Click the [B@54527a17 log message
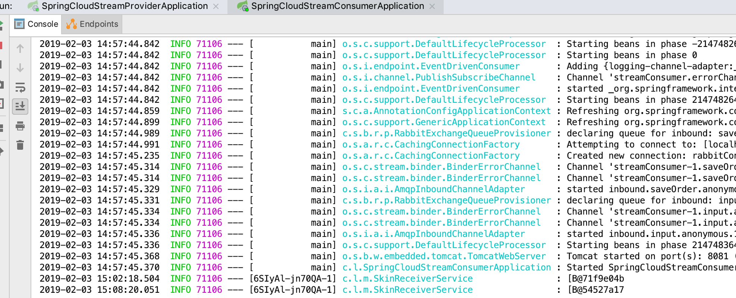This screenshot has height=298, width=736. pyautogui.click(x=595, y=290)
